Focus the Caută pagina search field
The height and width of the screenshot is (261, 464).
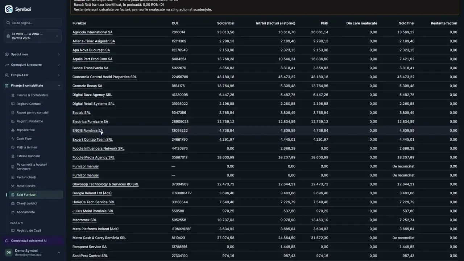point(33,23)
